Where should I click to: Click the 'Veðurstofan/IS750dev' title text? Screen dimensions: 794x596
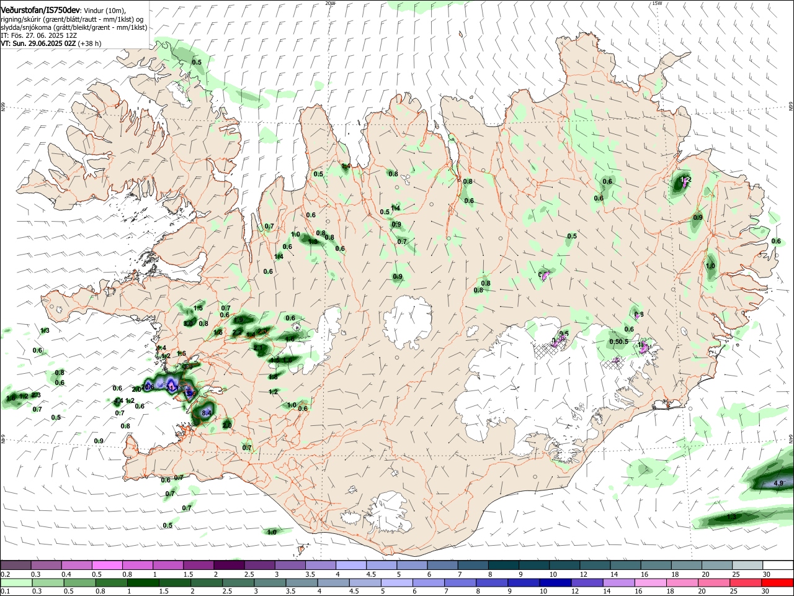pos(40,11)
